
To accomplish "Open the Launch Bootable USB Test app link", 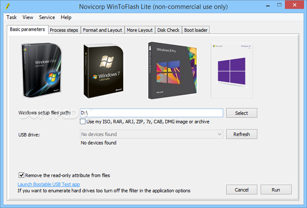I will click(49, 185).
